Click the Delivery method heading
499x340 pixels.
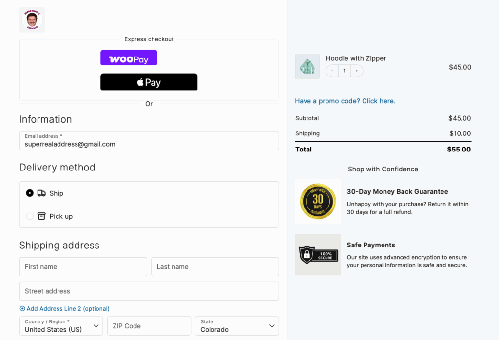[x=58, y=167]
